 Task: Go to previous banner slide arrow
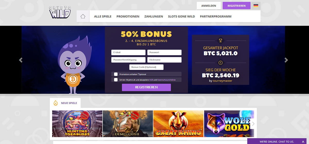click(21, 60)
